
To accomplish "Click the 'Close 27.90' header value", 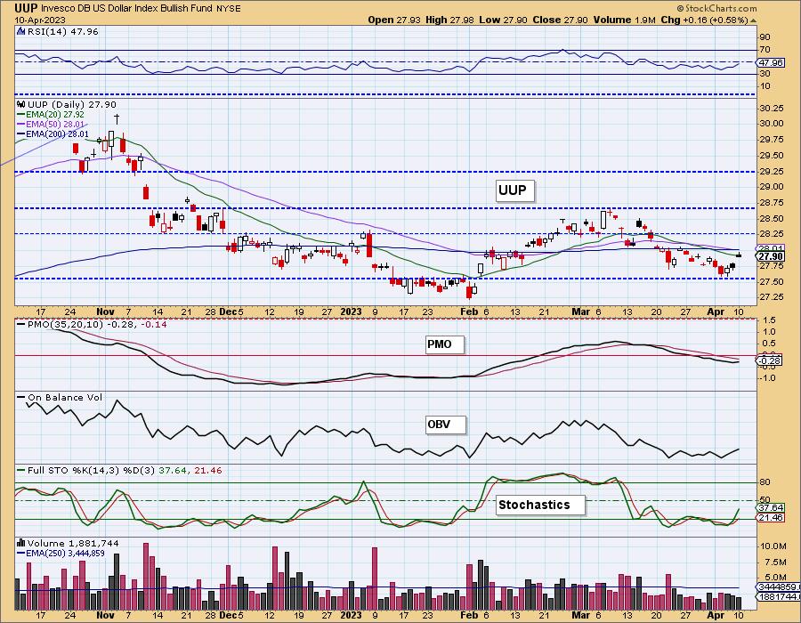I will click(560, 20).
